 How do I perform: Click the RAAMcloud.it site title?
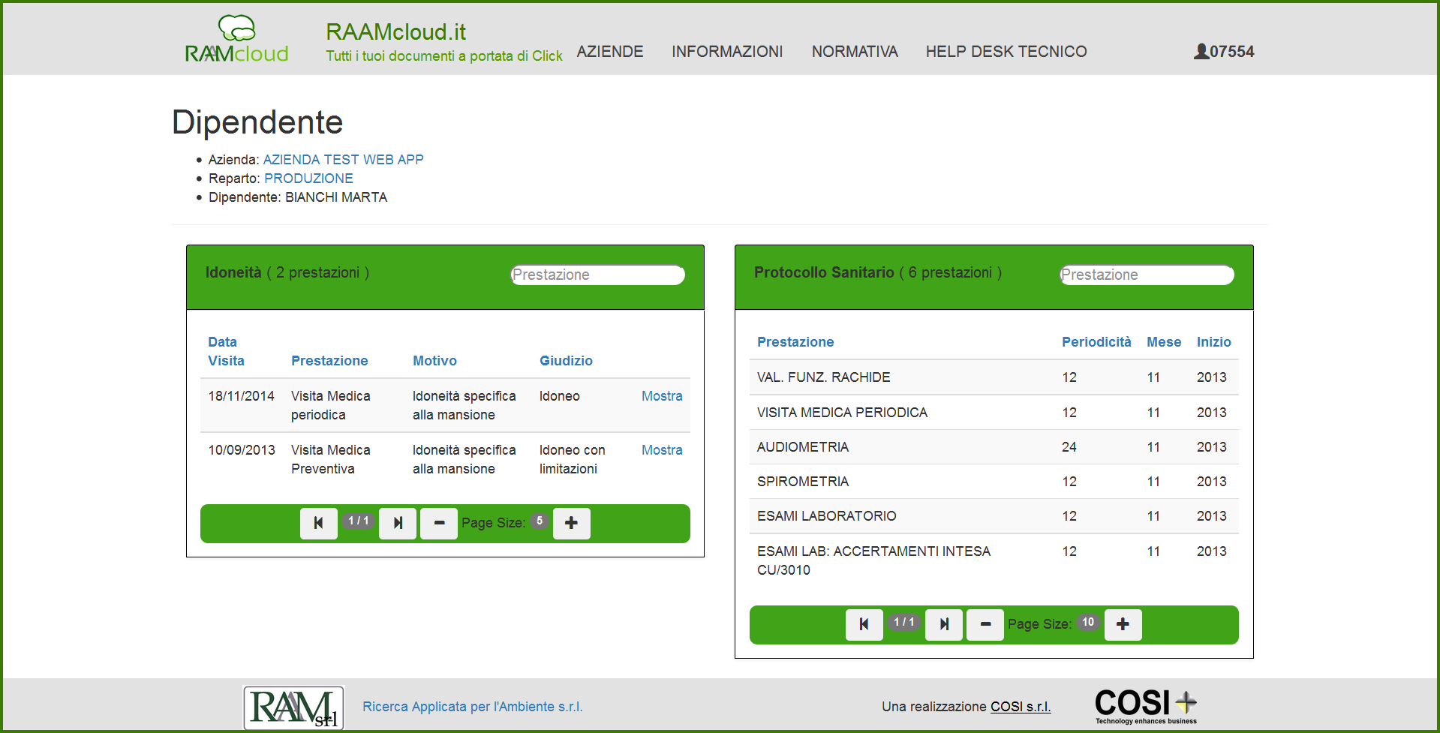[395, 32]
